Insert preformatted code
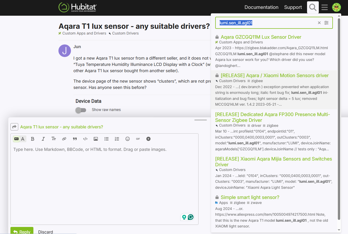Viewport: 348px width, 234px height. [85, 139]
